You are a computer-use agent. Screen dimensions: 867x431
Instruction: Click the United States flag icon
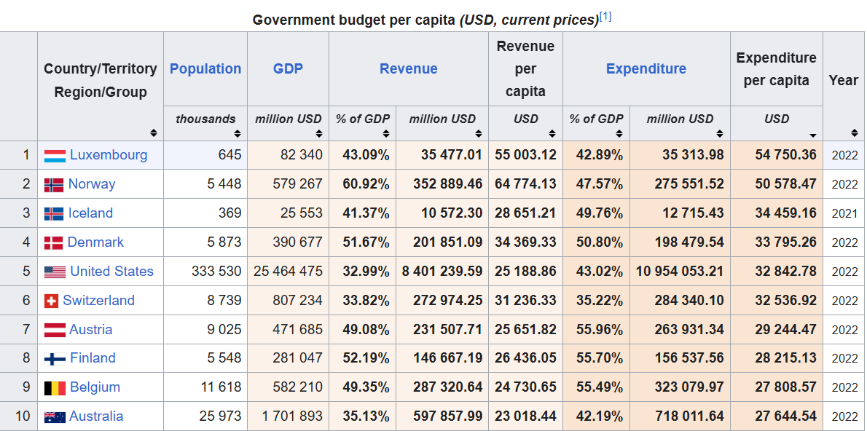point(55,272)
